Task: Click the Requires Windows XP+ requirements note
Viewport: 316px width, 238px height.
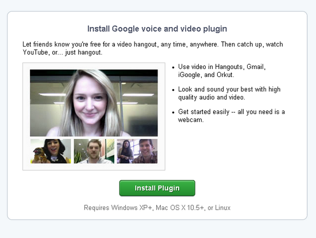Action: (157, 208)
